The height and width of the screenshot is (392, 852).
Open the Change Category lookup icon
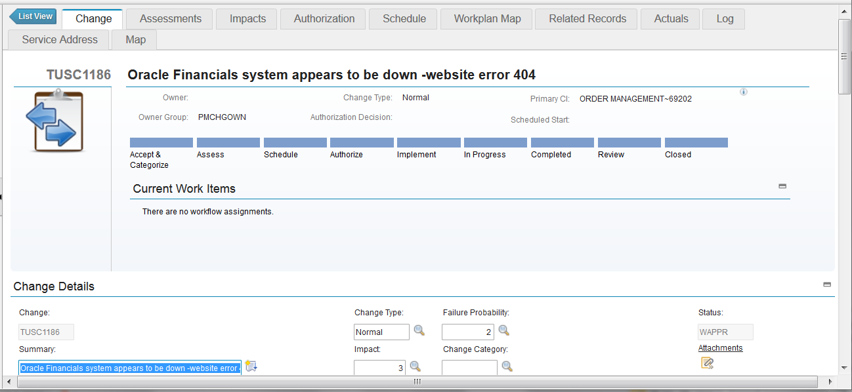pyautogui.click(x=507, y=366)
